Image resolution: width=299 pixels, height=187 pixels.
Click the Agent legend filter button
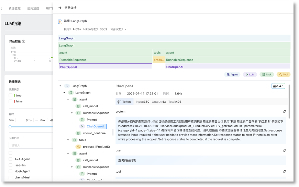tap(232, 74)
